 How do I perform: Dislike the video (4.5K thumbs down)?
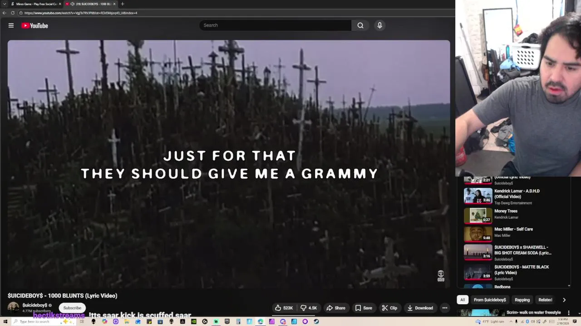click(309, 308)
